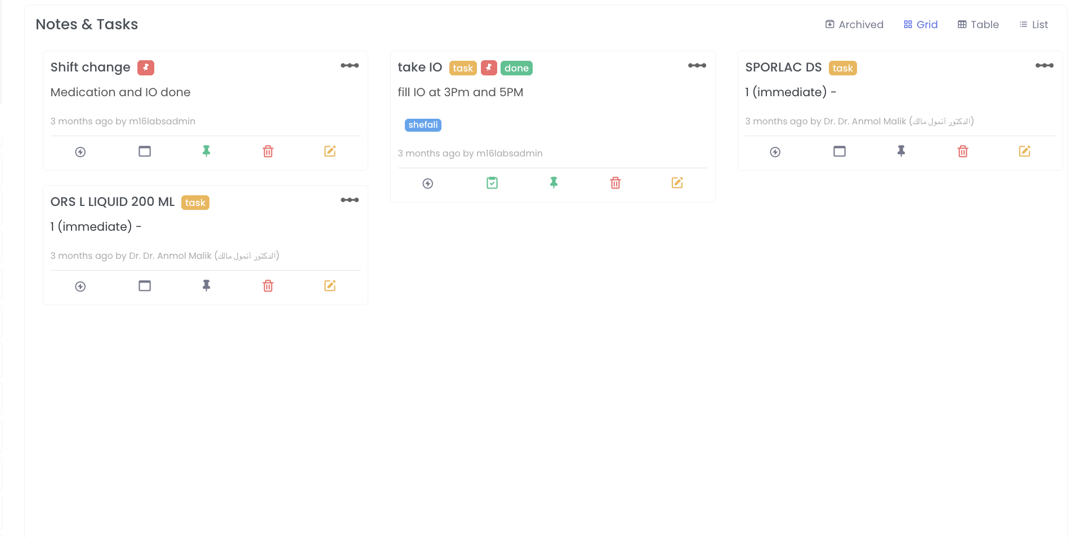1089x538 pixels.
Task: Click the ORS L LIQUID 200 ML title
Action: [x=113, y=202]
